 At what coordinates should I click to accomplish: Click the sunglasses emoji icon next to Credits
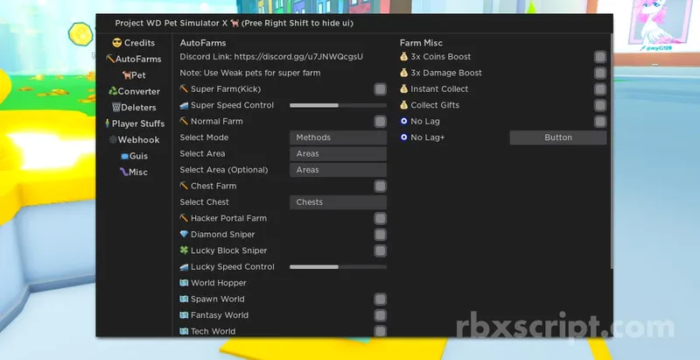point(117,43)
